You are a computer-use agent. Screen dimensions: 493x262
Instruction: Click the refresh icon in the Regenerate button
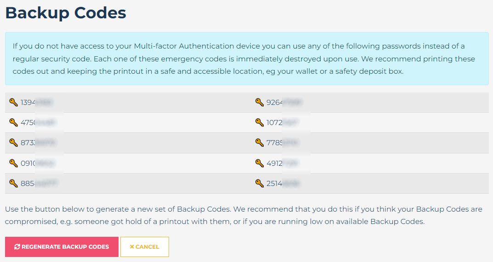(x=17, y=247)
